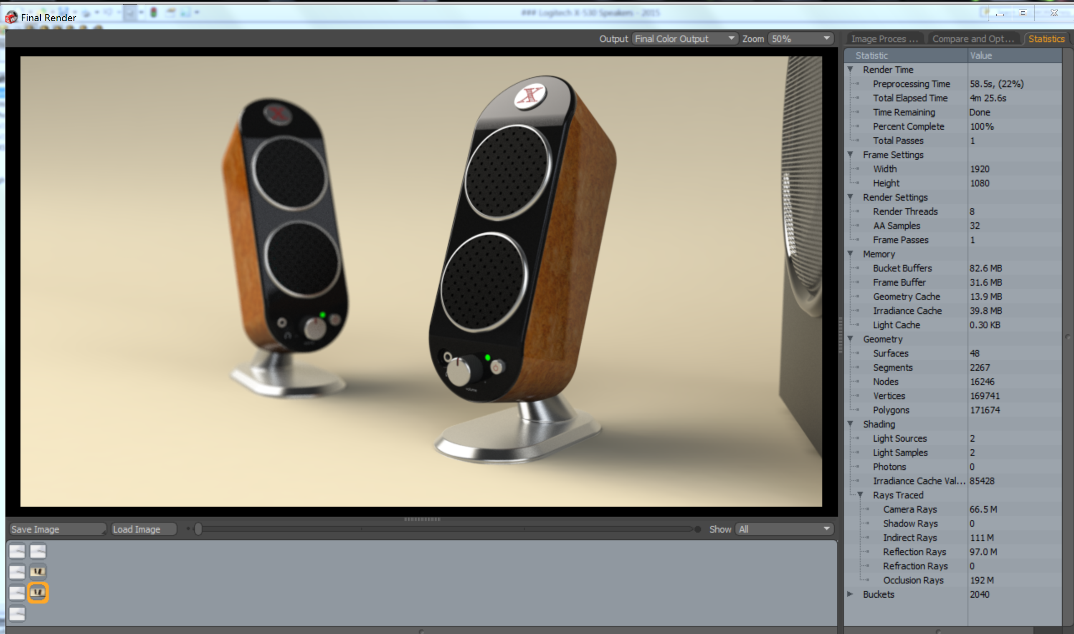Open the Zoom 50% dropdown

(x=800, y=38)
